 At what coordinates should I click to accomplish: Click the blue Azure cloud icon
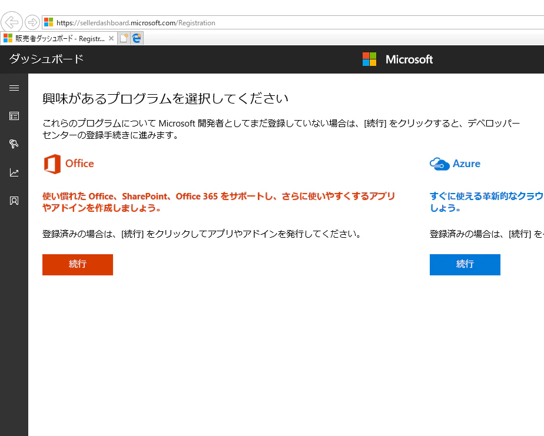point(440,164)
